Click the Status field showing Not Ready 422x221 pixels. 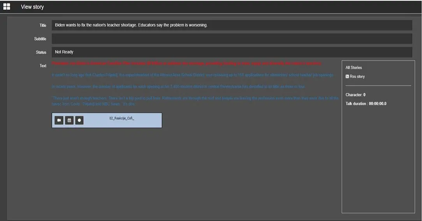click(231, 52)
